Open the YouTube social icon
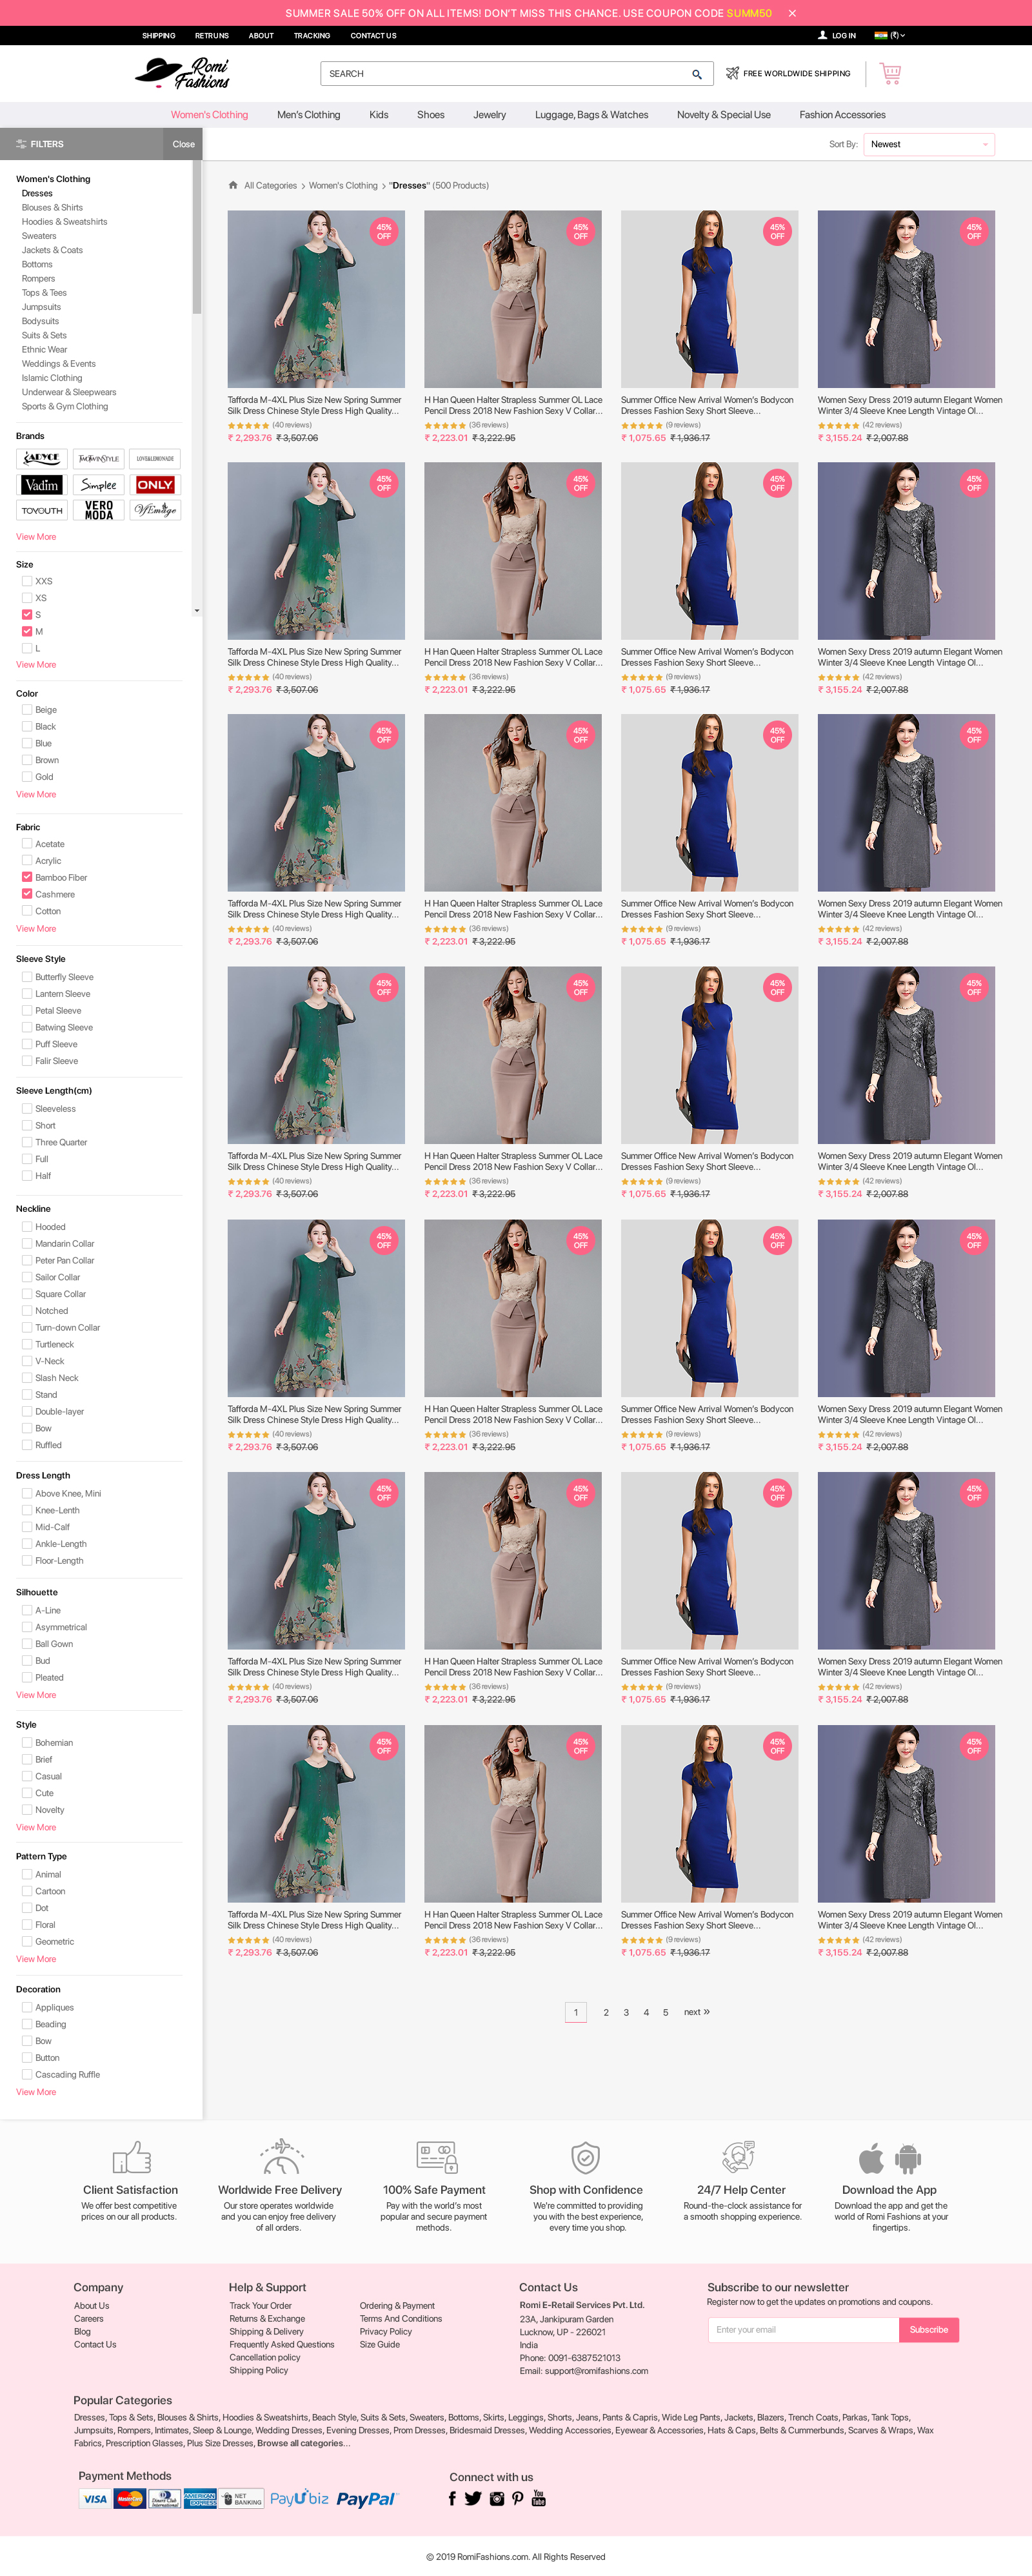 539,2498
